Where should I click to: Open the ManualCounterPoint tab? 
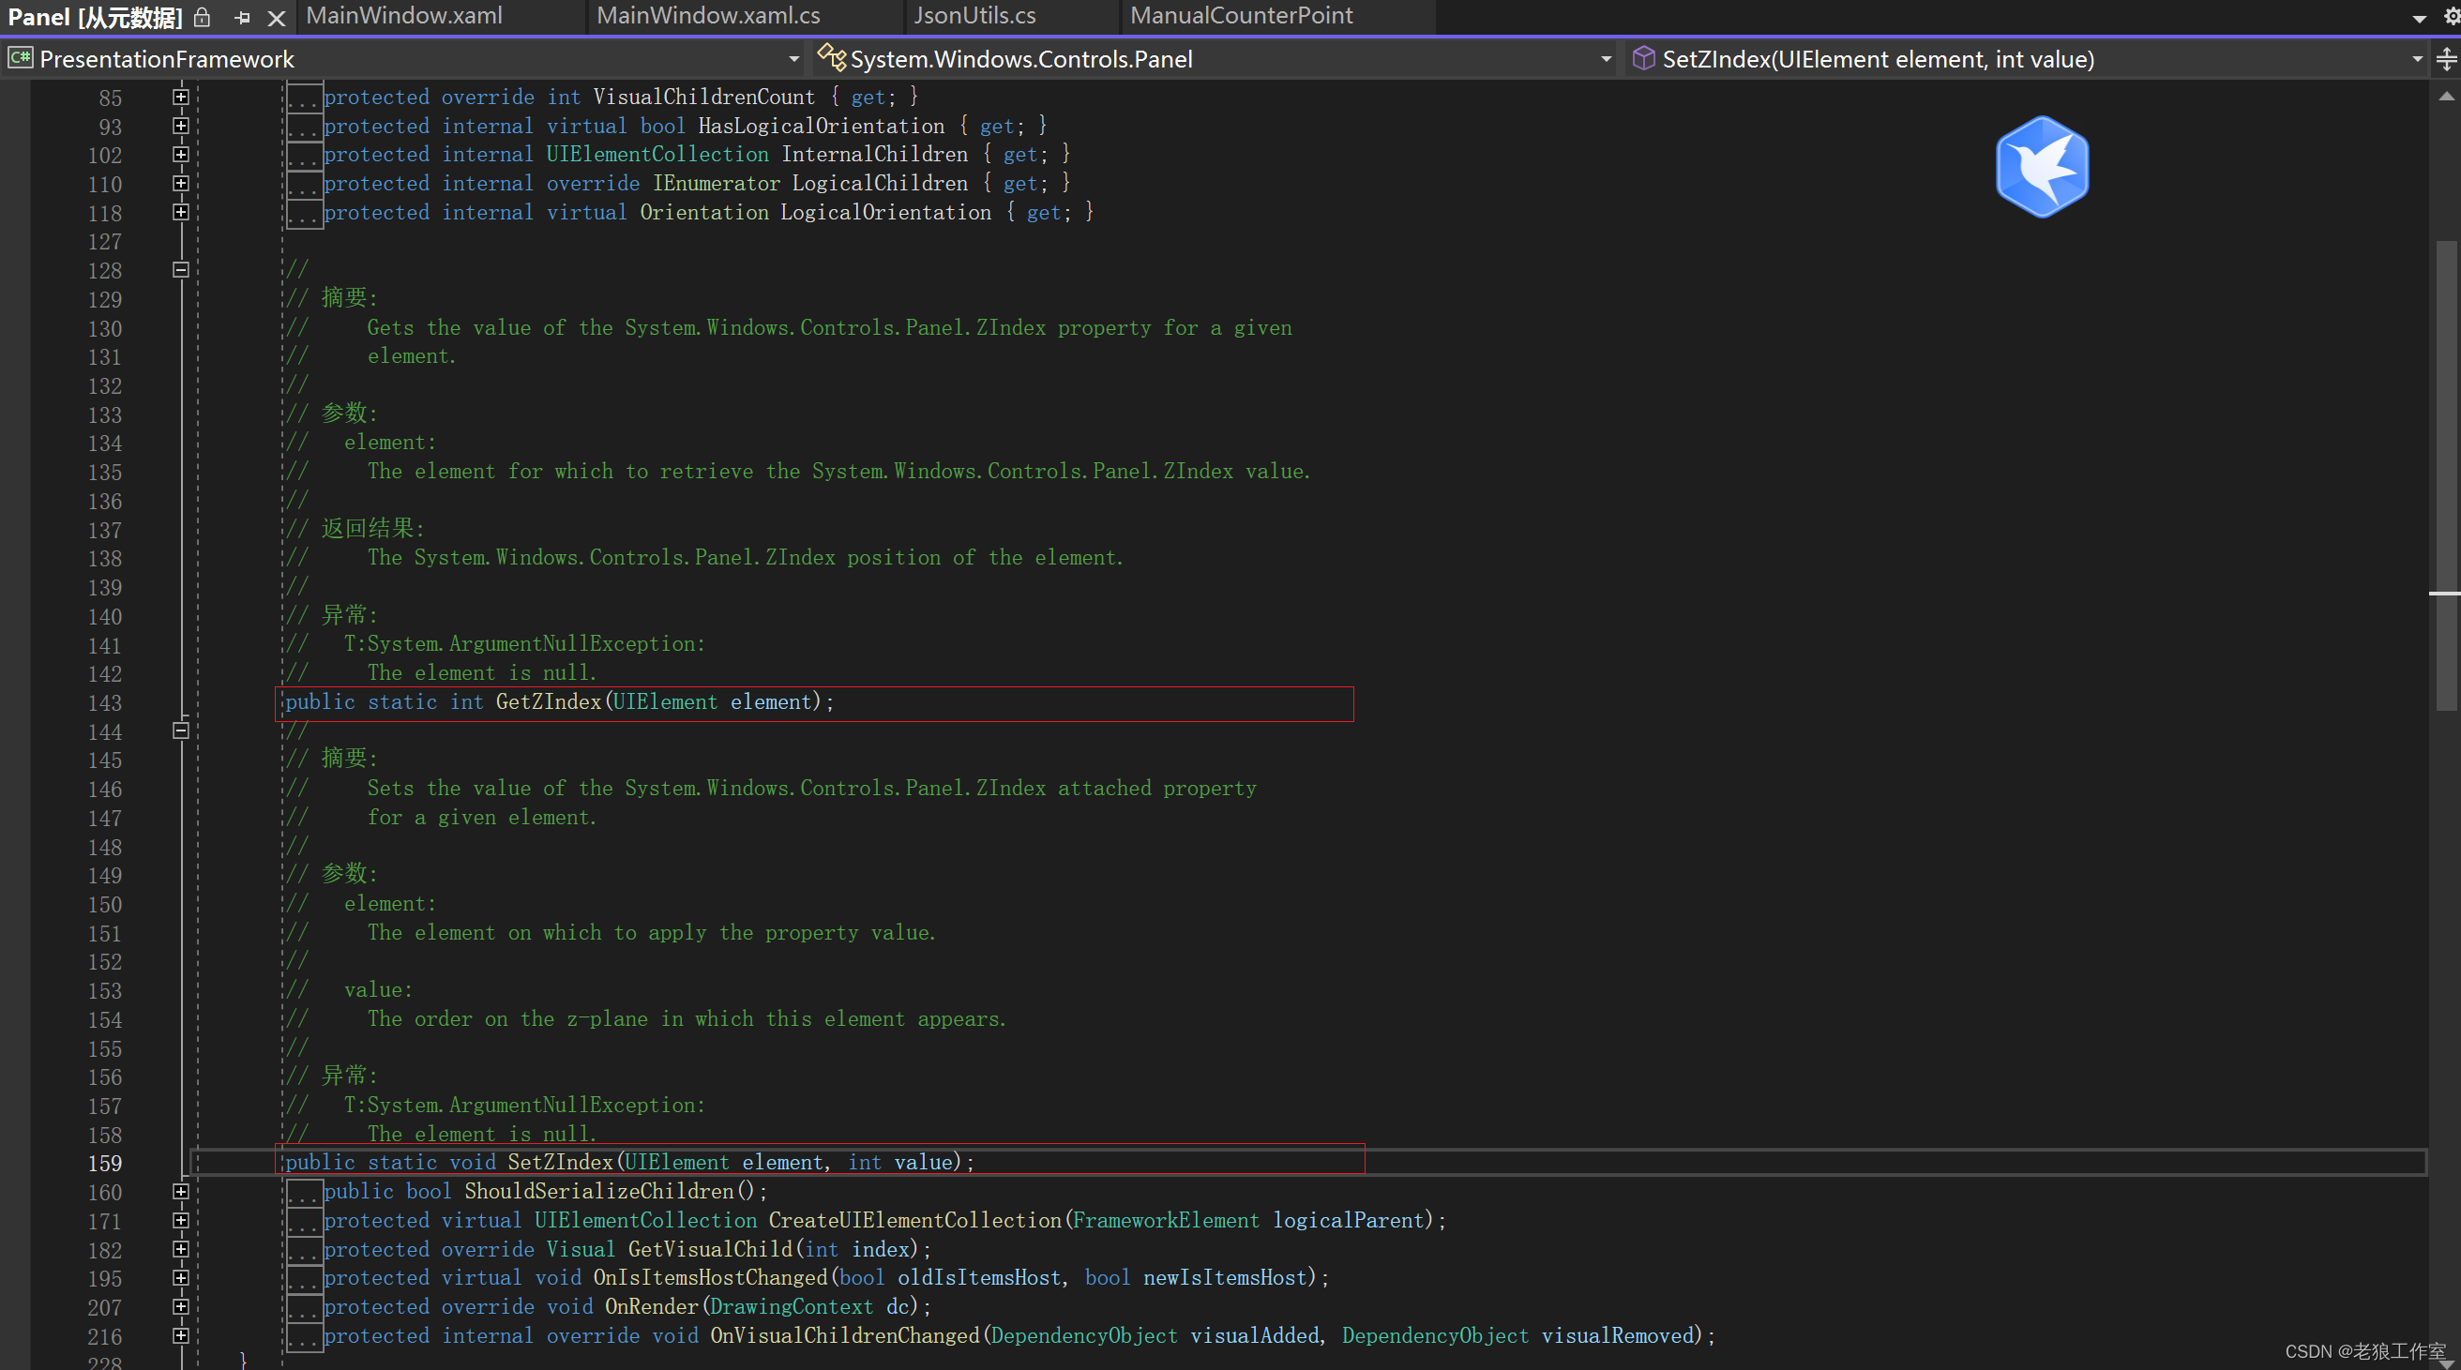coord(1240,15)
